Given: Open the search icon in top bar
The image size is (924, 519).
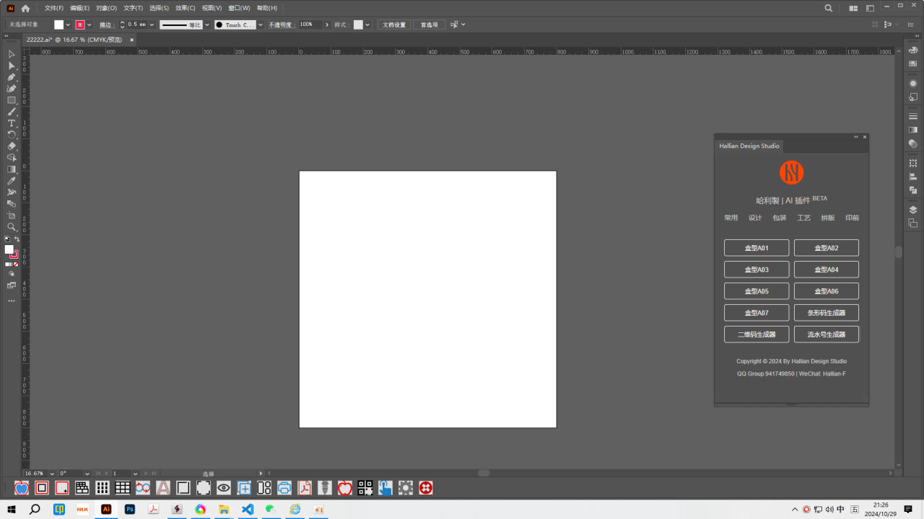Looking at the screenshot, I should click(829, 8).
